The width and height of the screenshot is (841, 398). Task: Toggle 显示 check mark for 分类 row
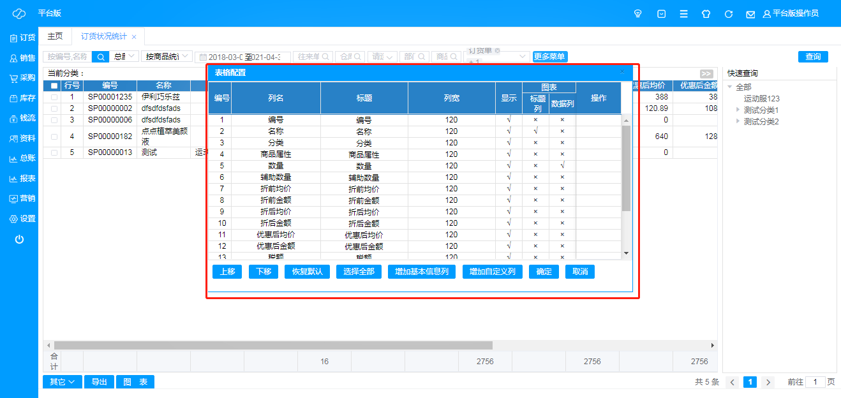coord(509,142)
